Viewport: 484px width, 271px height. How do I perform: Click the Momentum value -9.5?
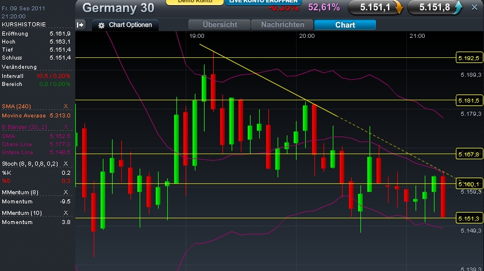pos(65,202)
